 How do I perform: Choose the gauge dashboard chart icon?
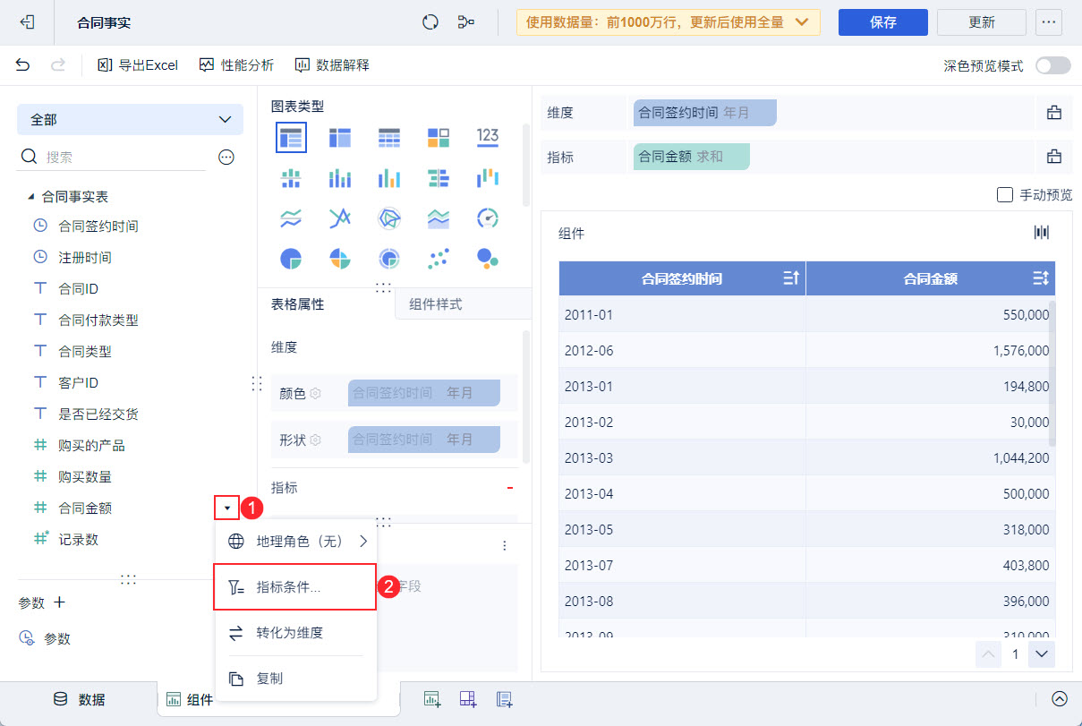point(488,218)
